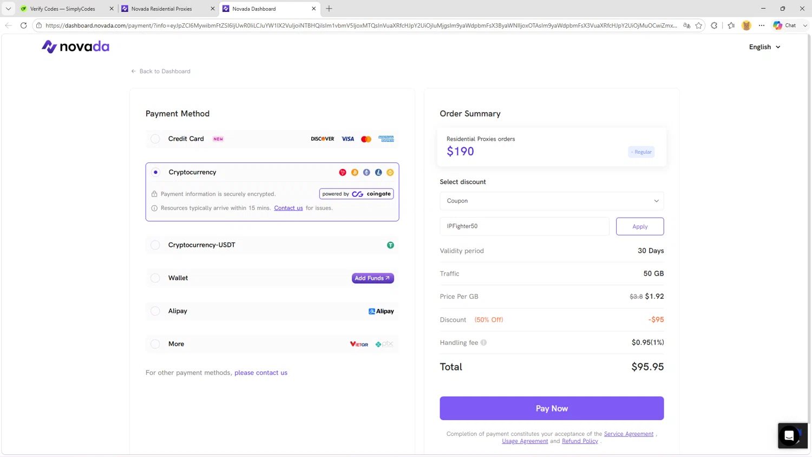Click the coupon code input field
Image resolution: width=812 pixels, height=457 pixels.
[x=525, y=226]
